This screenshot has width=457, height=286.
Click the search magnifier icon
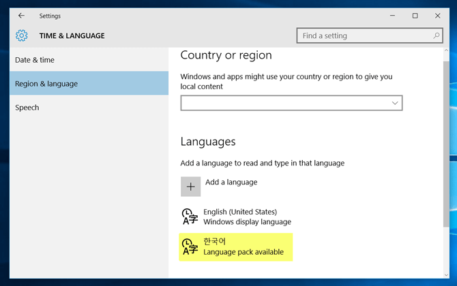(x=436, y=35)
